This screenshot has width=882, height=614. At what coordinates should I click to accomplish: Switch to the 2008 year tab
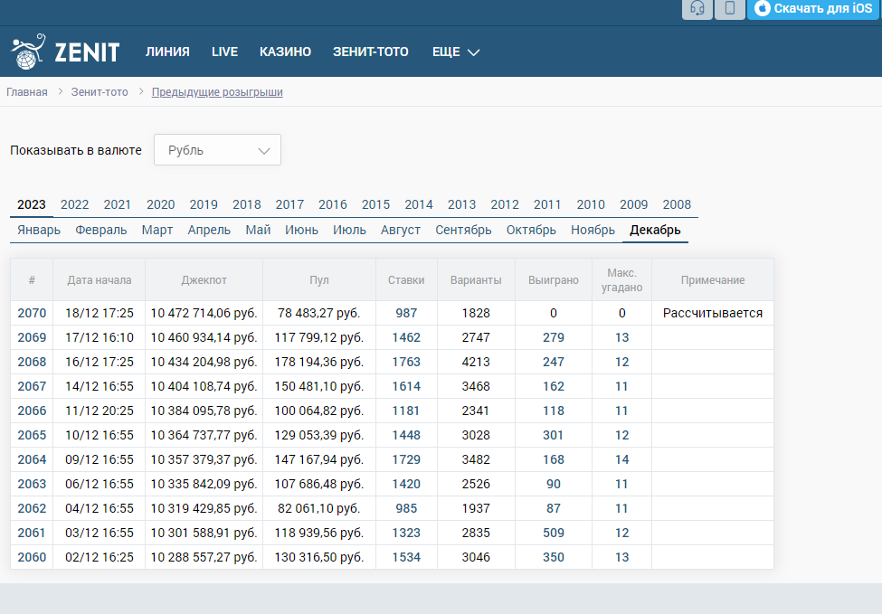tap(677, 204)
